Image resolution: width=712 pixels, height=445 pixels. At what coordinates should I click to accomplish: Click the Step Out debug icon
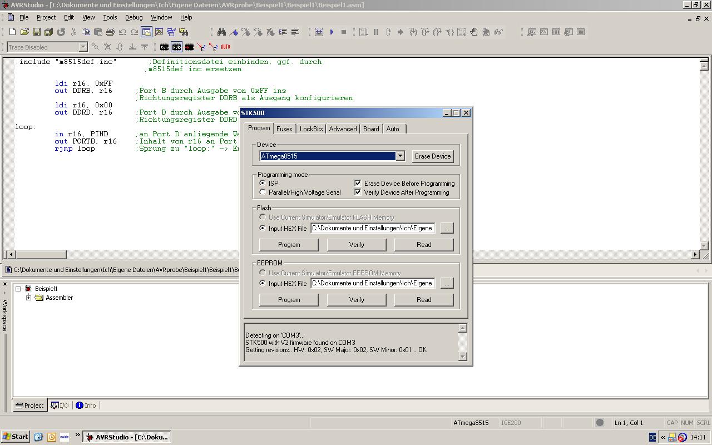(437, 32)
